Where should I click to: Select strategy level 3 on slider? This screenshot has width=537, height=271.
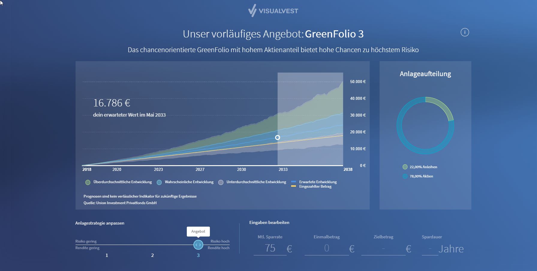[198, 255]
